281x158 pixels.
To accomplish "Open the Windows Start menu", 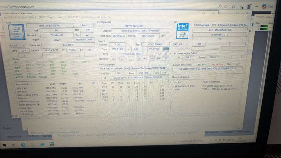I will click(4, 145).
